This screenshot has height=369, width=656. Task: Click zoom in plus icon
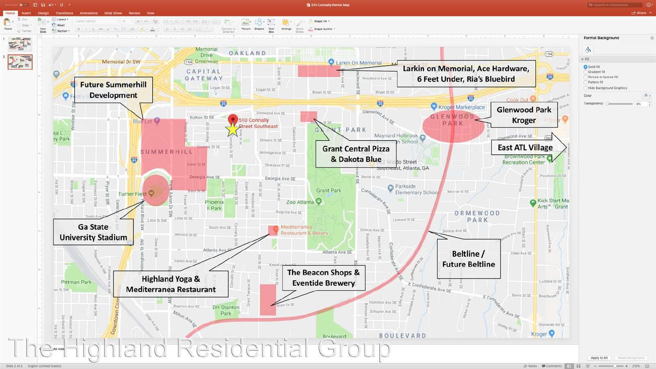pos(627,366)
